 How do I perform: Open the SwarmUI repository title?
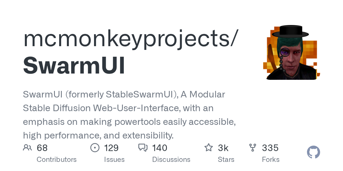coord(74,65)
